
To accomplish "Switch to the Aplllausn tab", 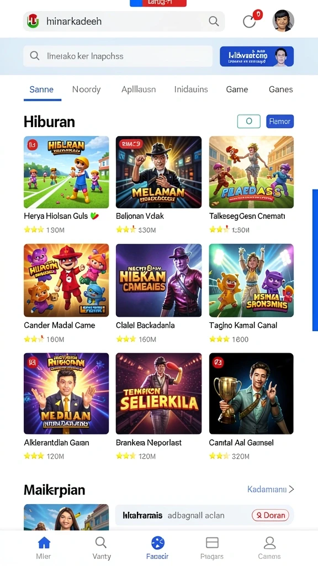I will click(x=139, y=89).
